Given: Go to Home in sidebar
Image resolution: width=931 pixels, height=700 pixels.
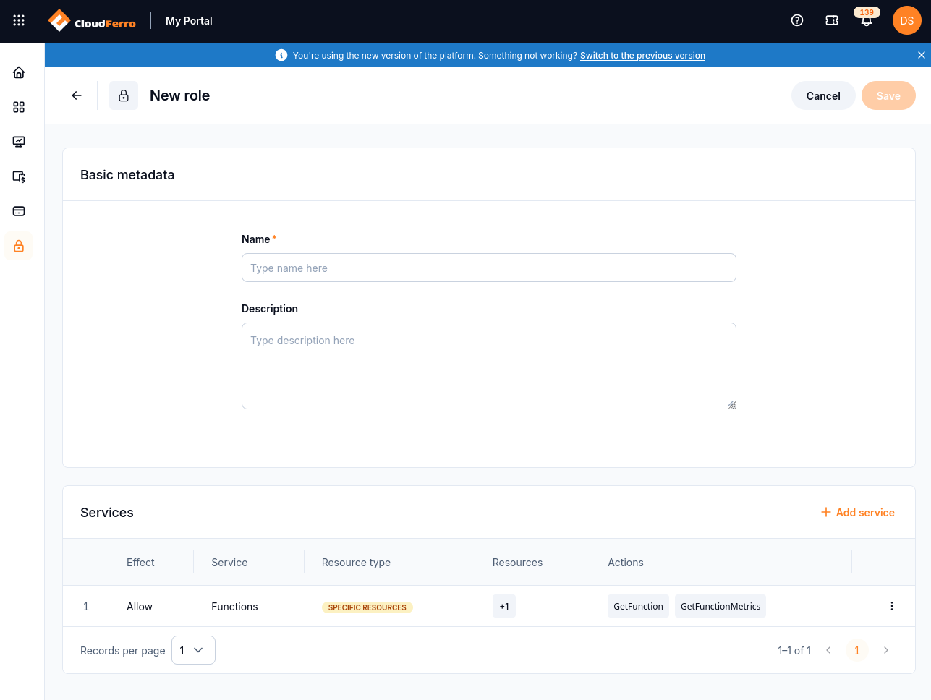Looking at the screenshot, I should point(19,72).
